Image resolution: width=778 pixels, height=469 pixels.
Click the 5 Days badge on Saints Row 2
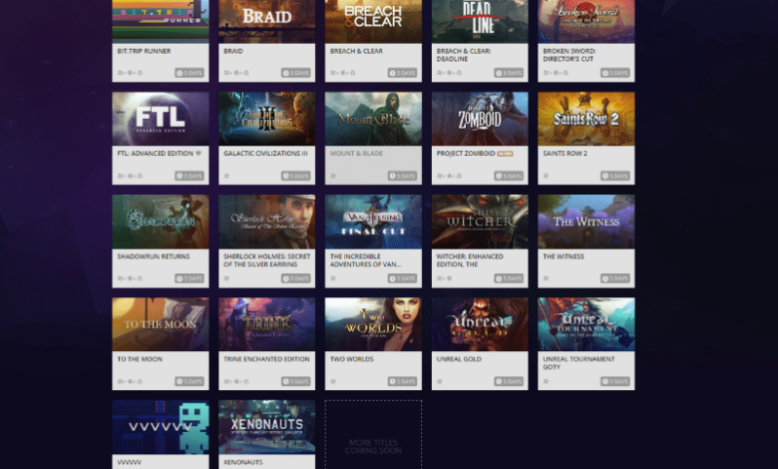(x=615, y=176)
